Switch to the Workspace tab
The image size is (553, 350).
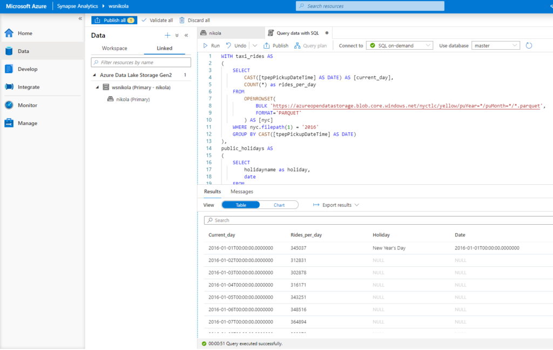[x=114, y=48]
